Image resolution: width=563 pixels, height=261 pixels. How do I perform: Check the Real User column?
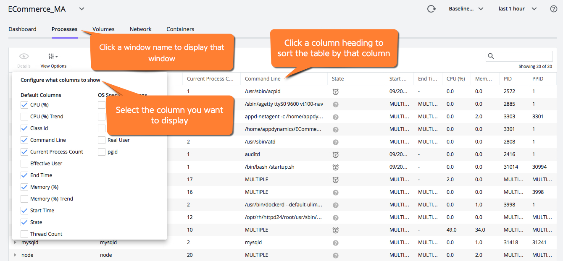click(102, 140)
